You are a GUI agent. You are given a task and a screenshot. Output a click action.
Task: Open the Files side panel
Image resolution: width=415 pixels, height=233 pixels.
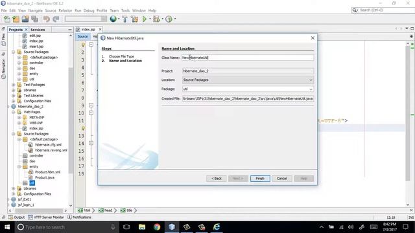point(3,39)
